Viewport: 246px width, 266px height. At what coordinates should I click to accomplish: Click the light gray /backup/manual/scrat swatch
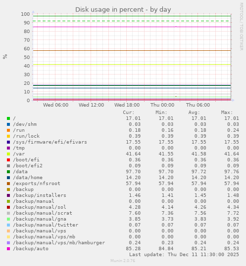[x=8, y=213]
